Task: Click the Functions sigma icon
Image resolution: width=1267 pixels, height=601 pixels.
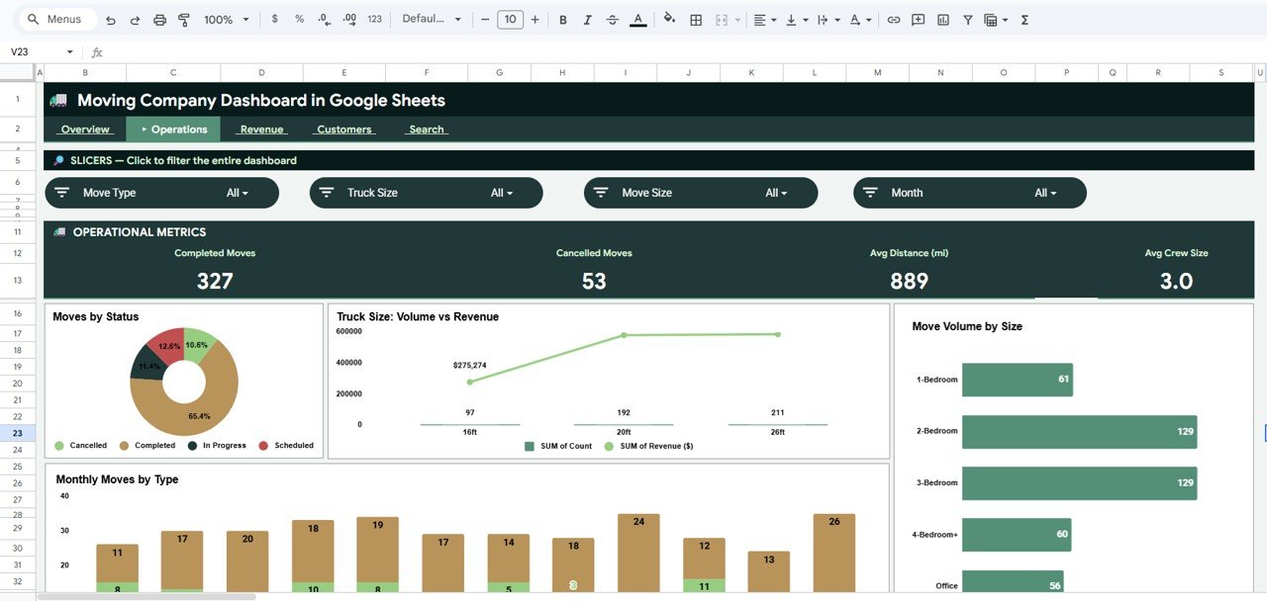Action: click(x=1024, y=20)
